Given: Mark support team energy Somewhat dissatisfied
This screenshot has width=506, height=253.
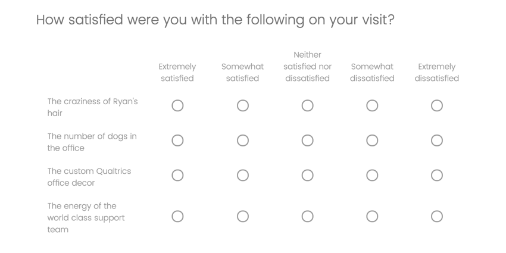Looking at the screenshot, I should [372, 216].
